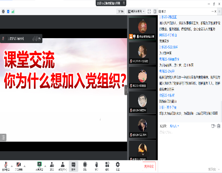Click the file/image attach icon in chat
Screen dimensions: 222x173
(x=213, y=126)
